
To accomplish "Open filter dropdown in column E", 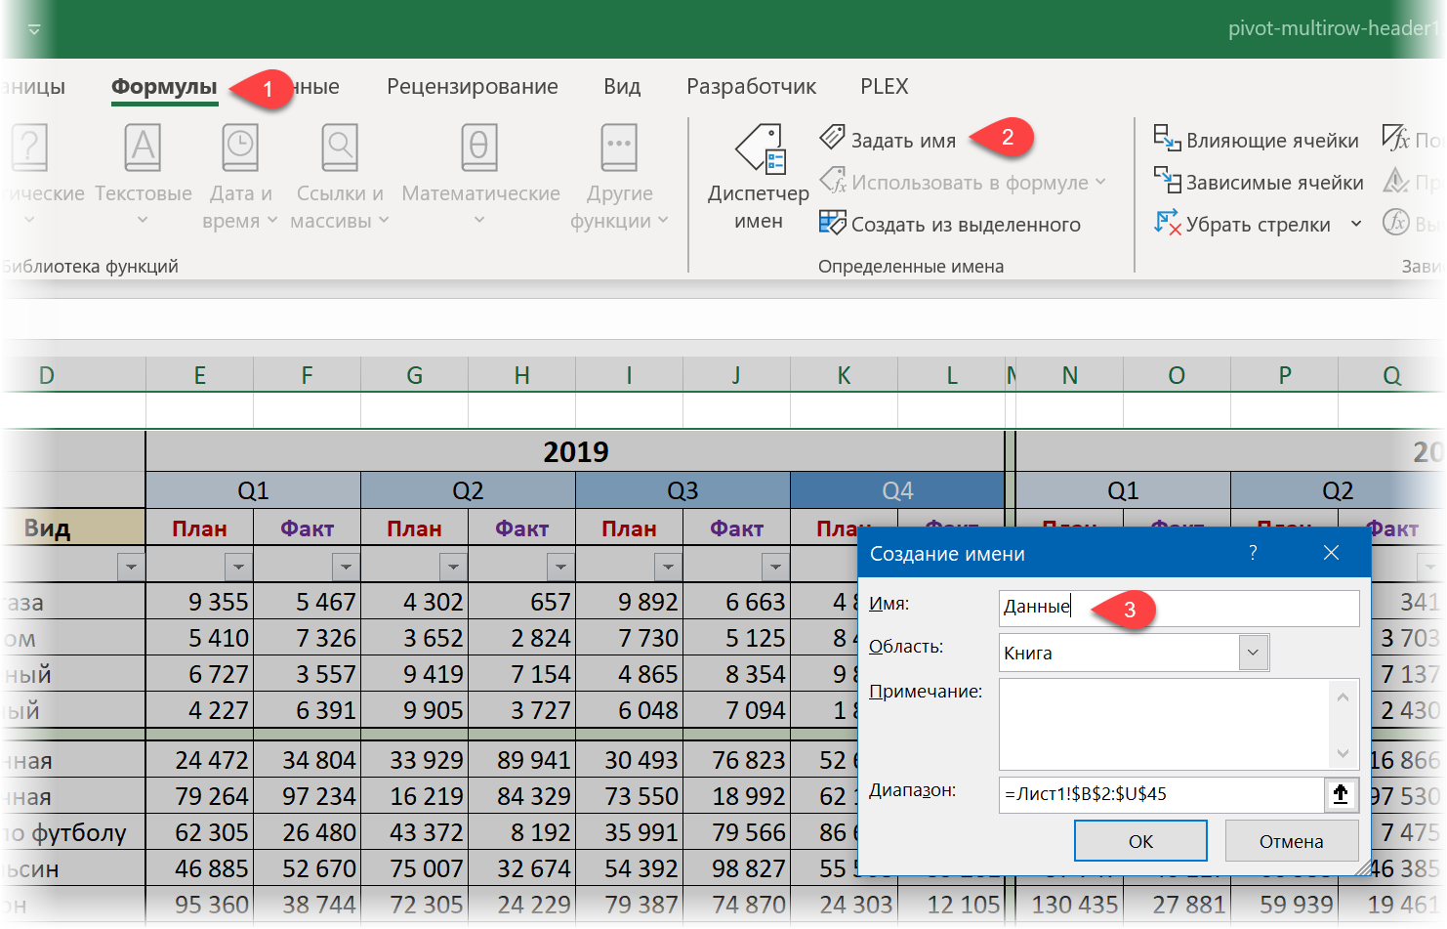I will pyautogui.click(x=238, y=566).
